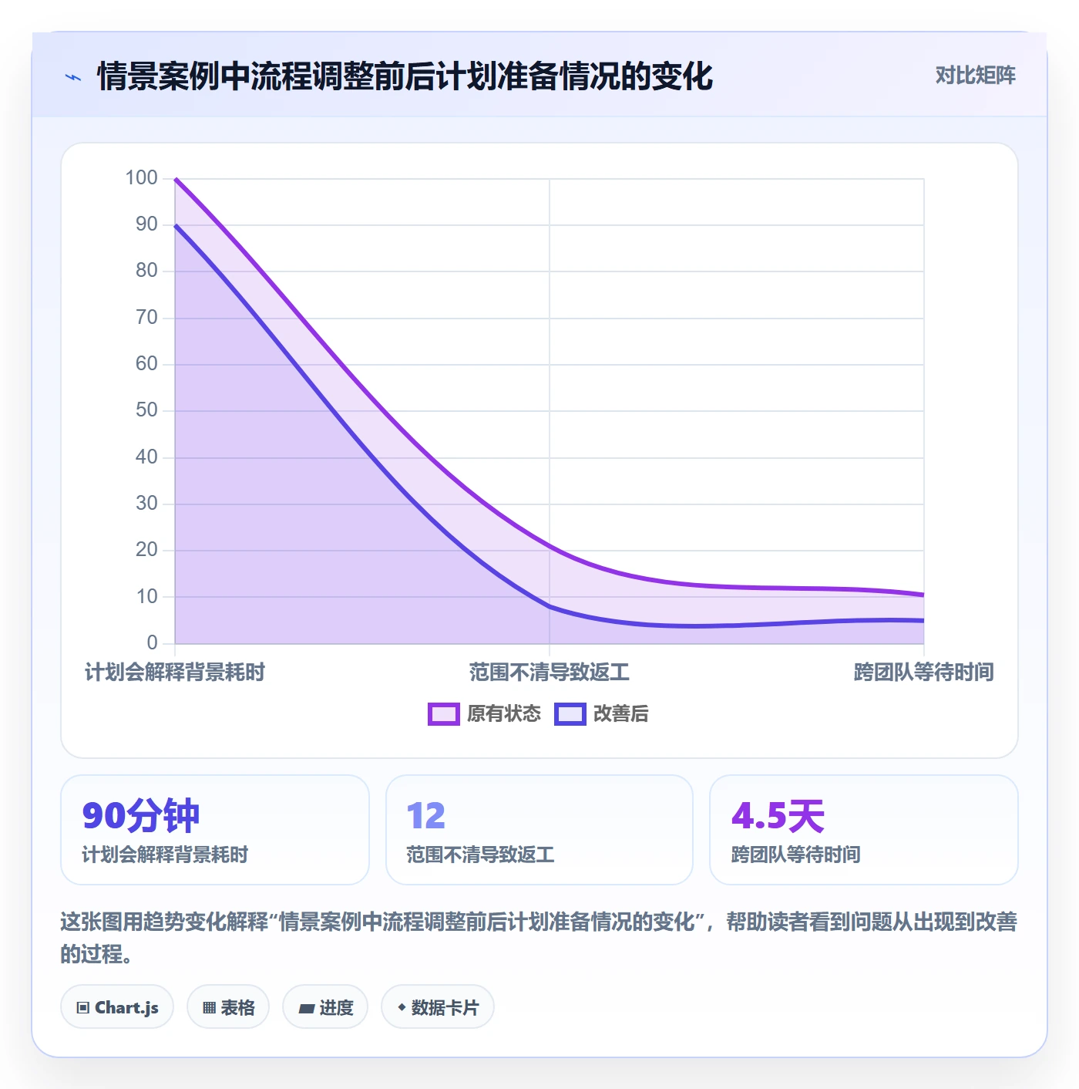Open the 4.5天 stat card
Viewport: 1079px width, 1089px height.
(x=864, y=830)
